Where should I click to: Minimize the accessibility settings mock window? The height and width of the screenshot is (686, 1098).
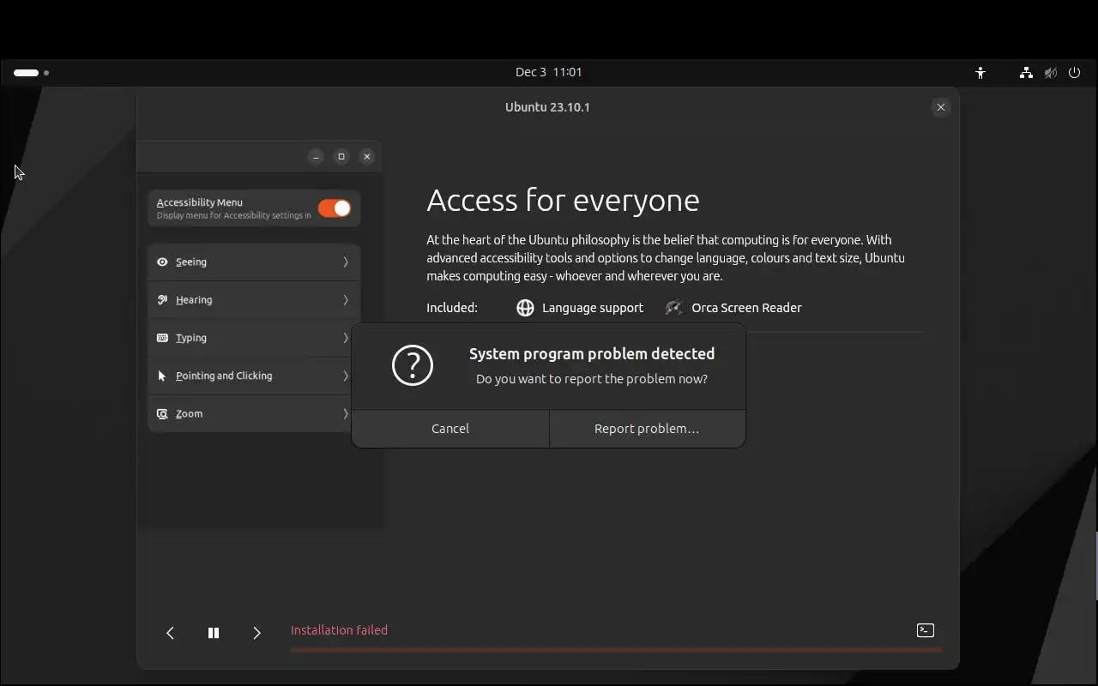(316, 156)
